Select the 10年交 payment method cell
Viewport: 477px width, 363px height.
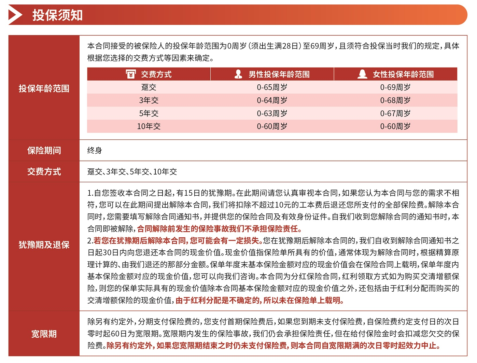pos(149,126)
